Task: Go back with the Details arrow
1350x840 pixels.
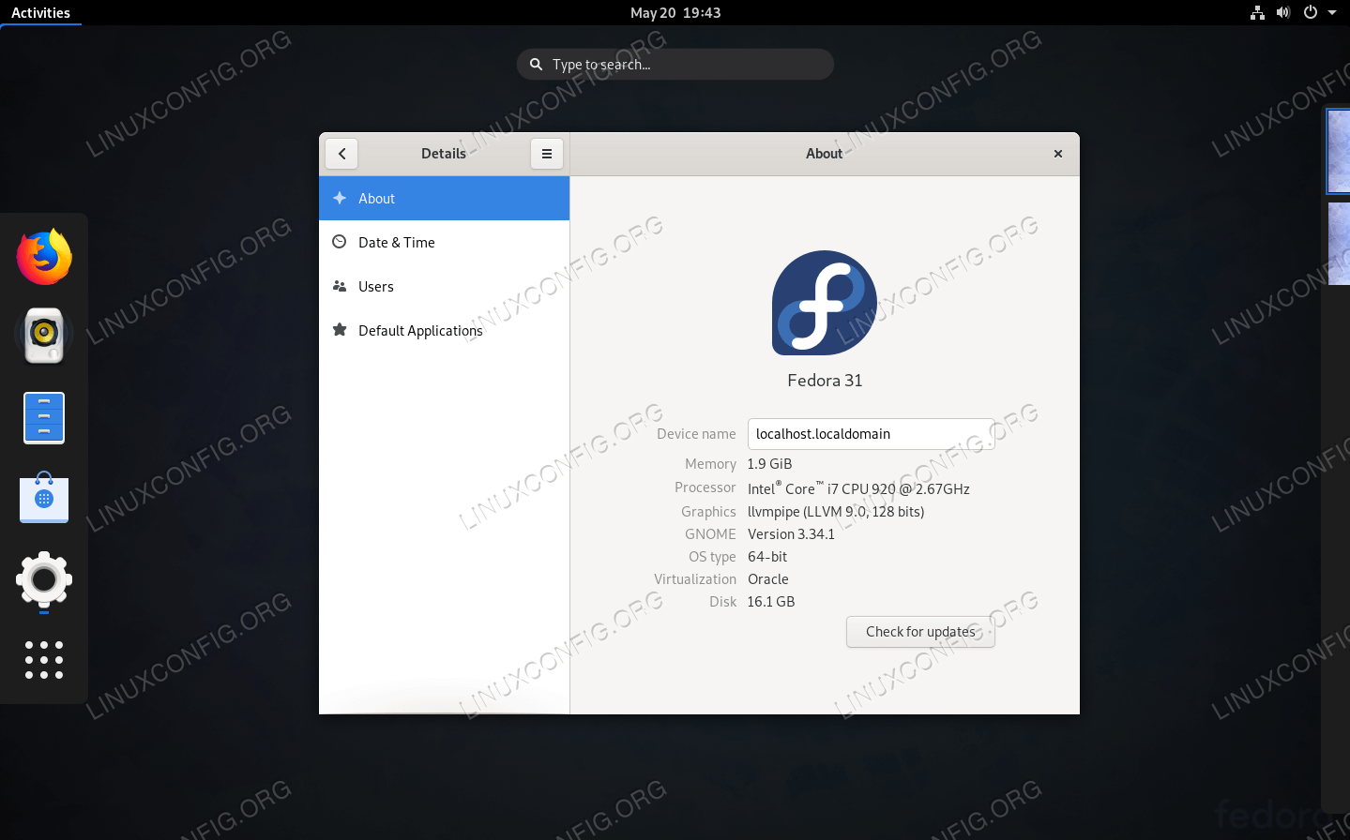Action: tap(341, 154)
